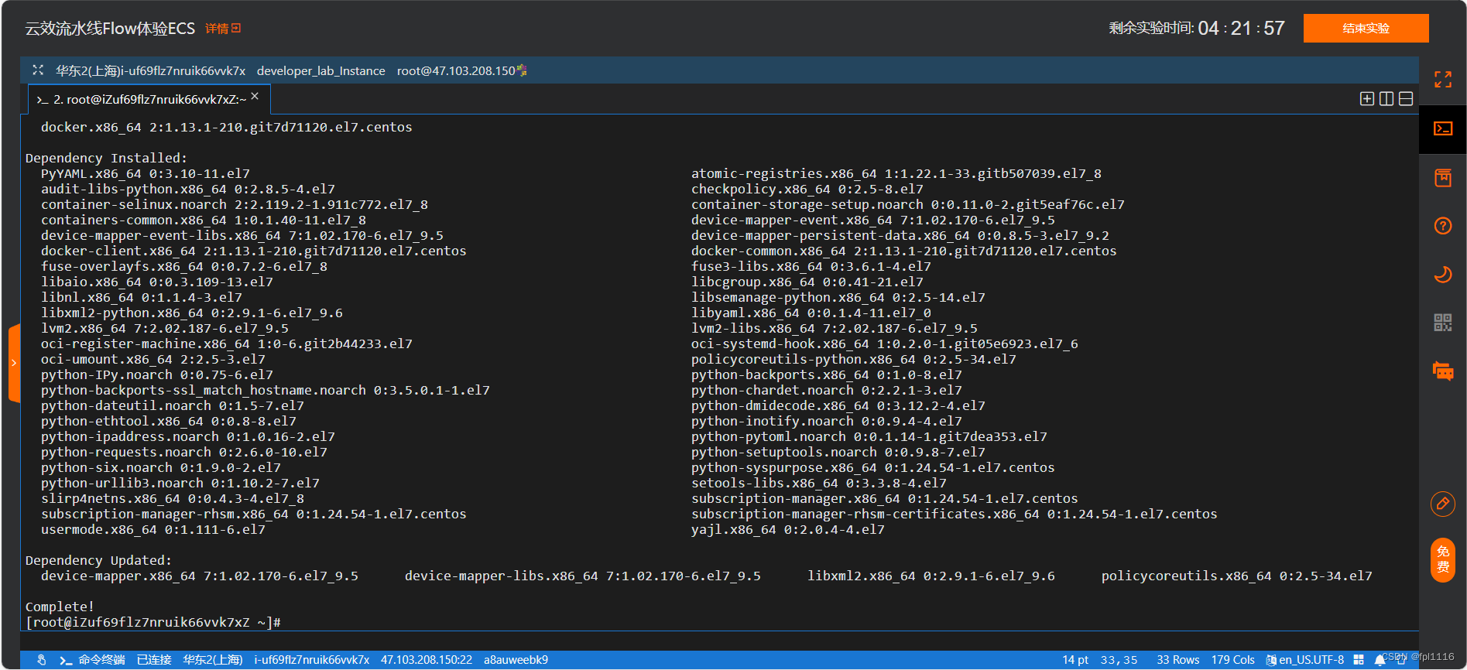This screenshot has width=1467, height=670.
Task: Split terminal horizontally icon
Action: coord(1406,98)
